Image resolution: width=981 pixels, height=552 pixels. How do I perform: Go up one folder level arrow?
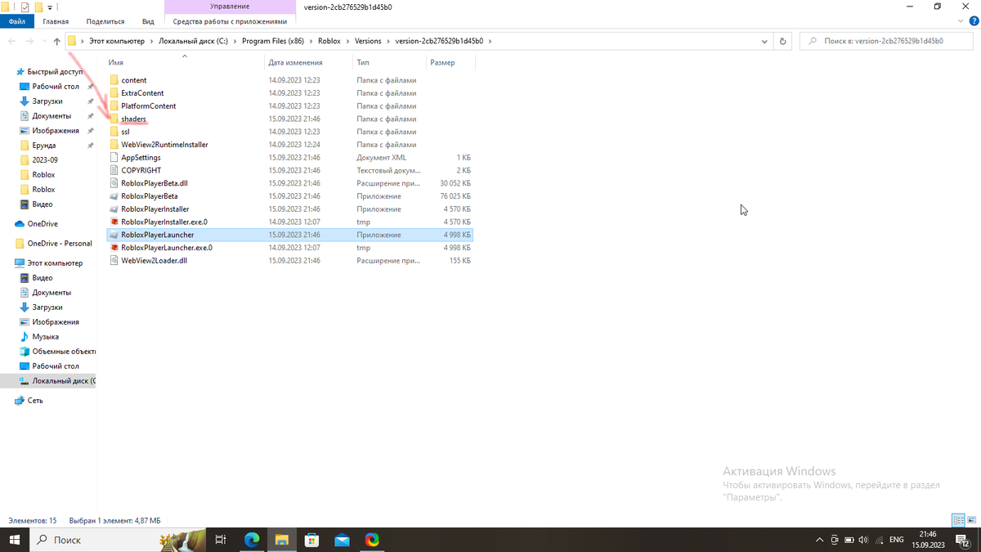[x=56, y=41]
